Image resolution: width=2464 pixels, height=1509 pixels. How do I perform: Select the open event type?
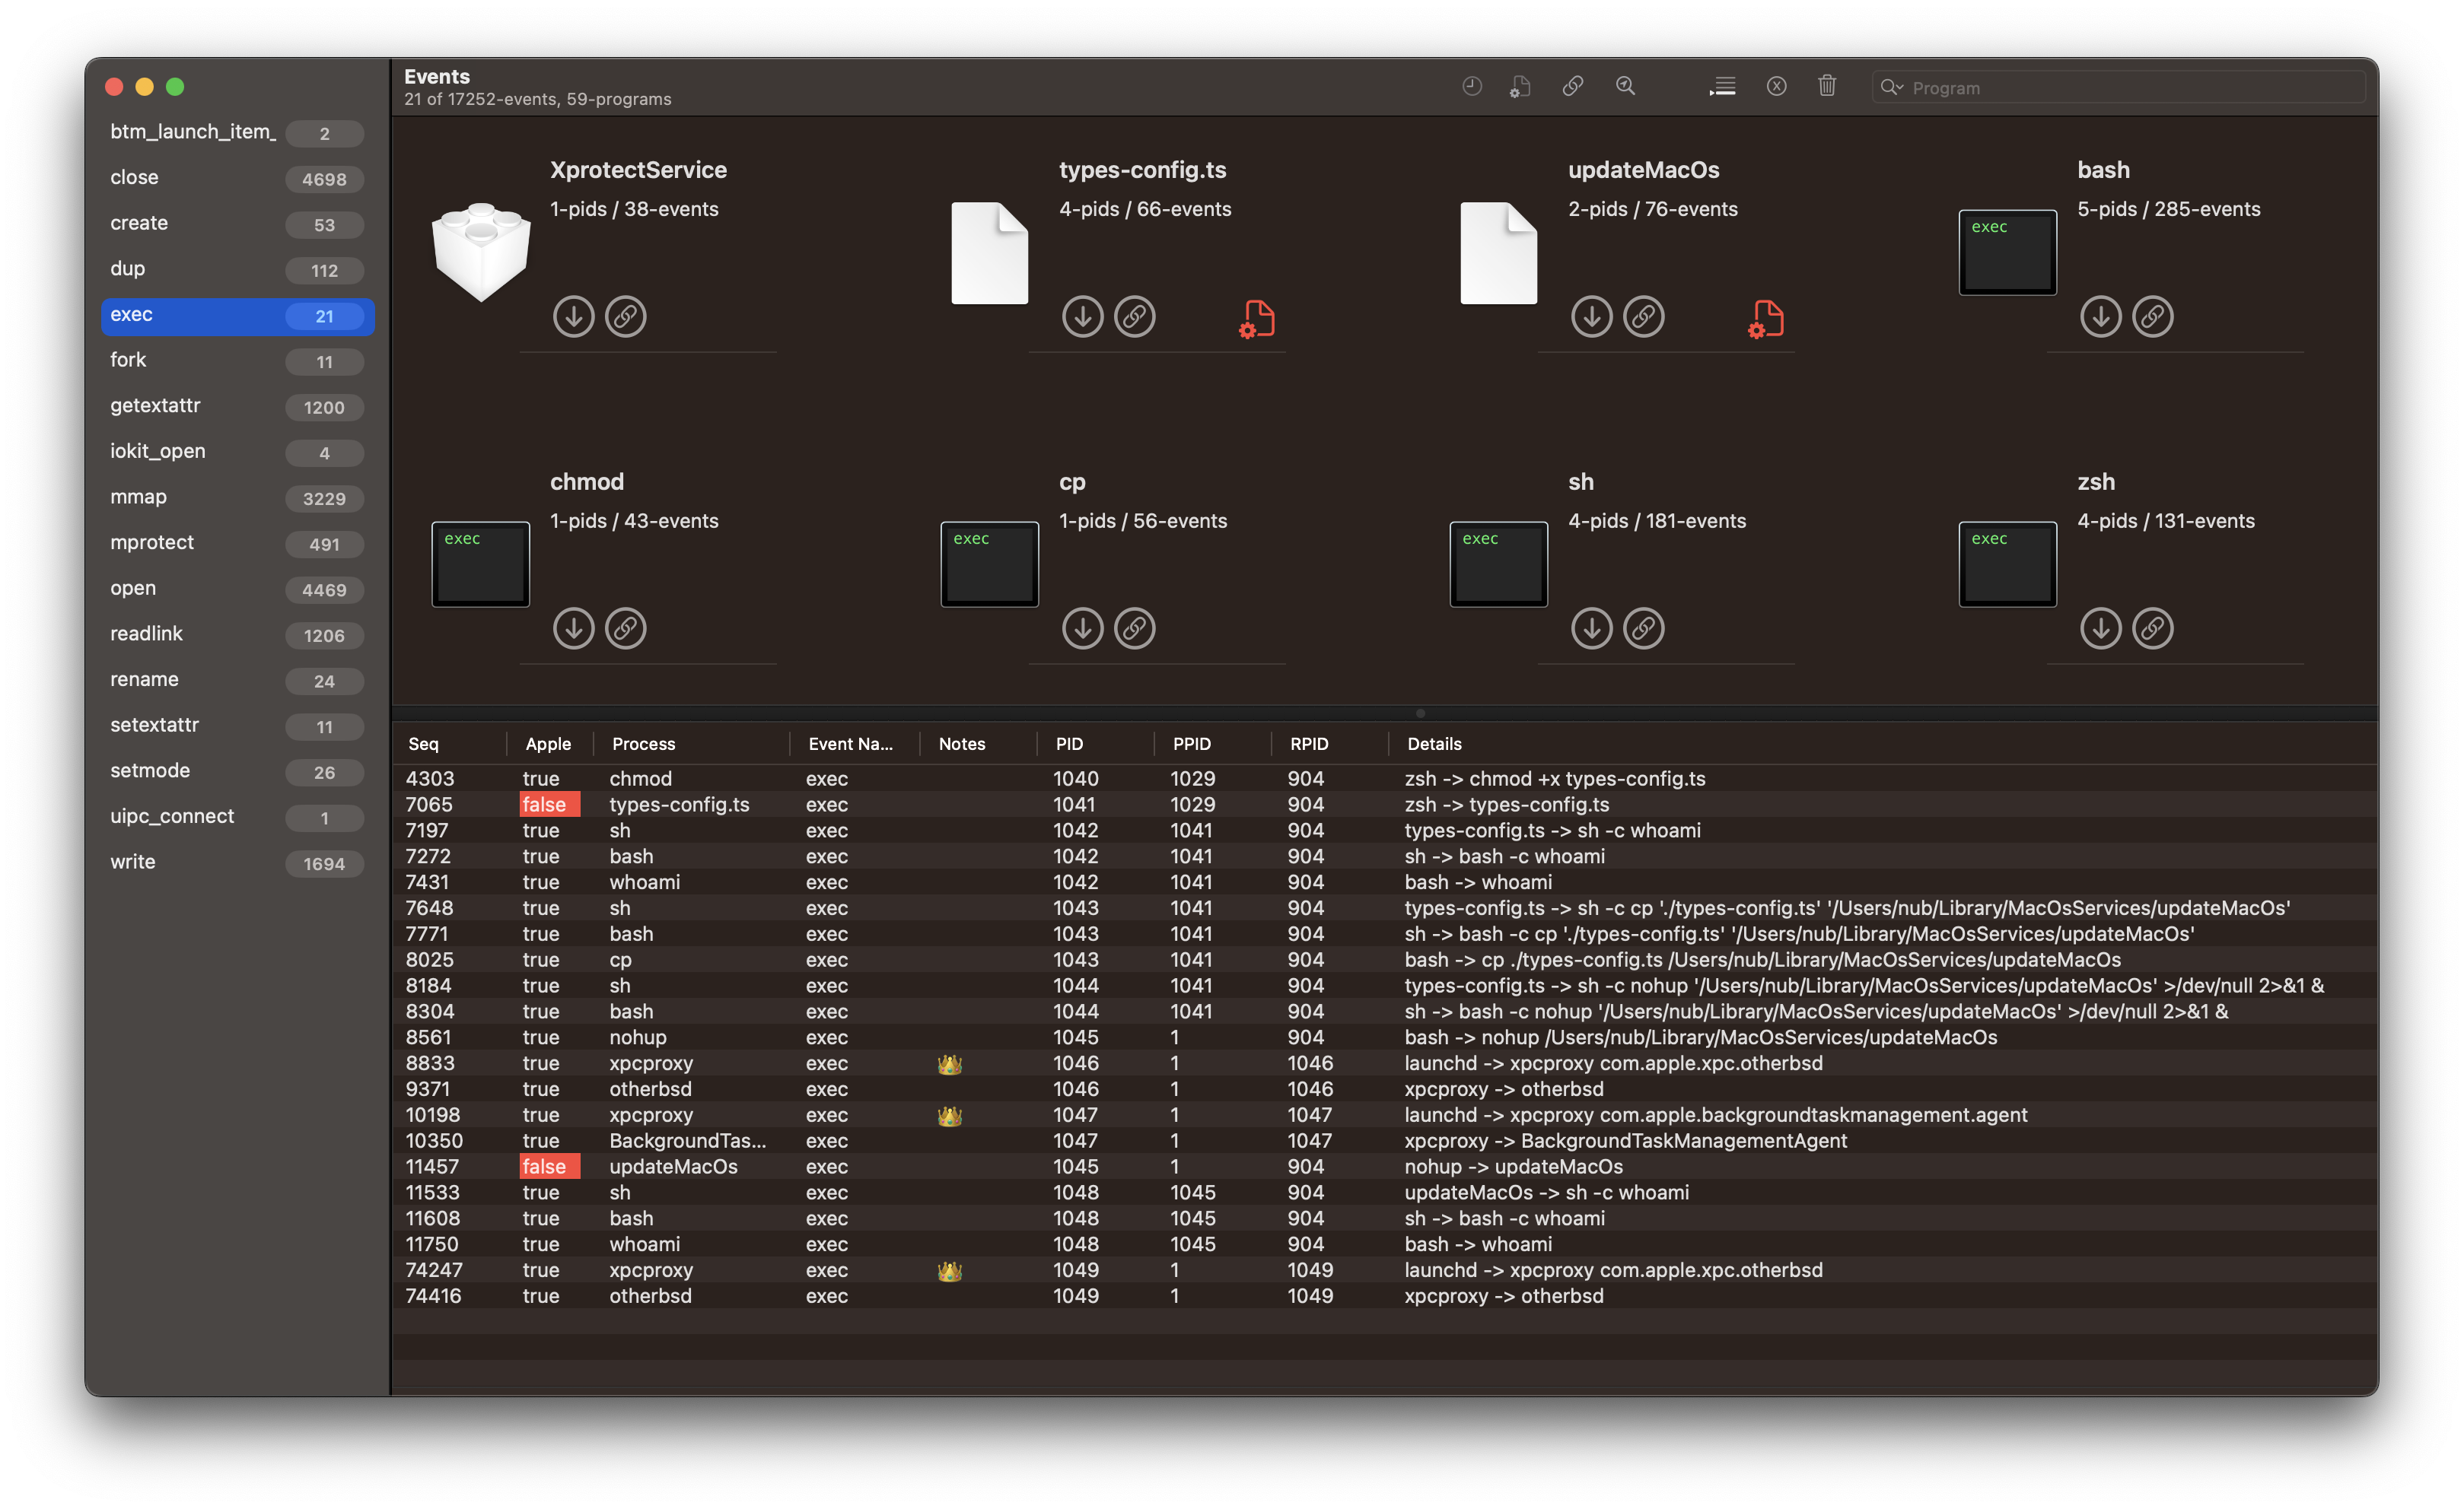coord(237,589)
